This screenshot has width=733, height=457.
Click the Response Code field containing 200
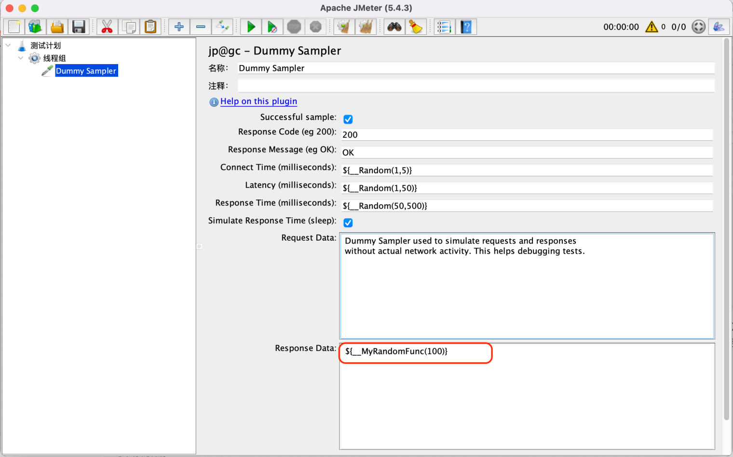[527, 134]
